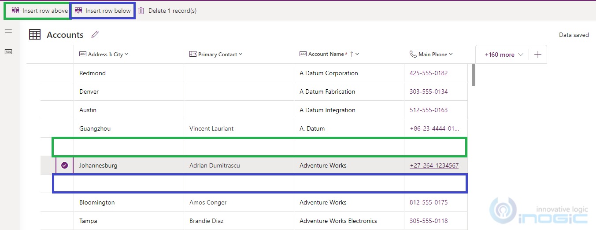Select A Datum Integration account cell
This screenshot has height=230, width=596.
pyautogui.click(x=349, y=110)
